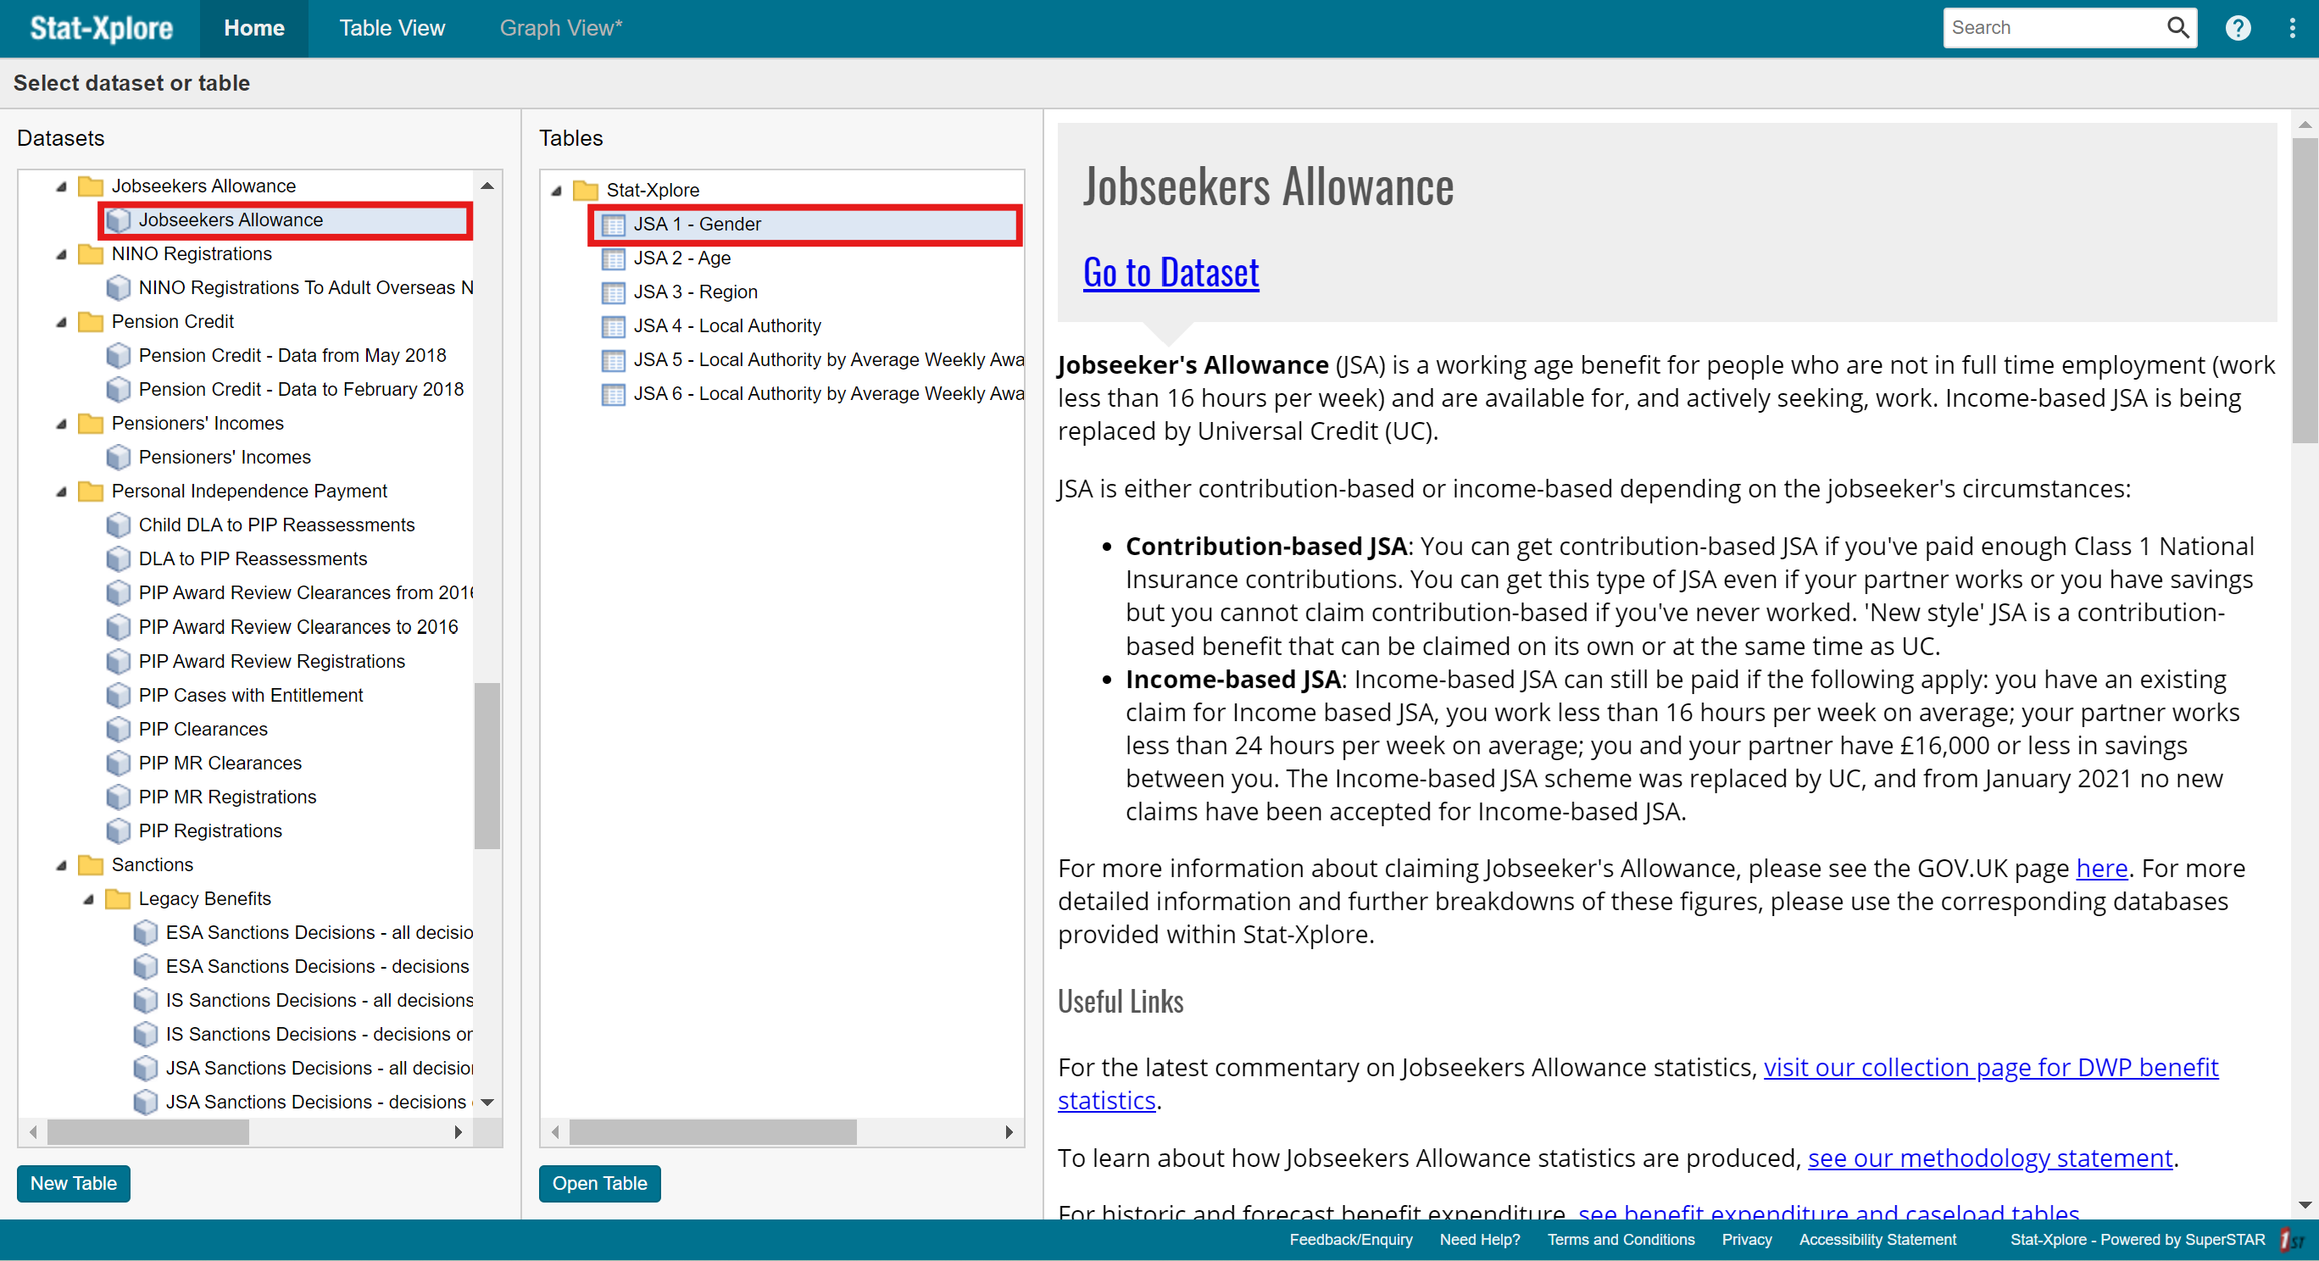The height and width of the screenshot is (1261, 2319).
Task: Click the JSA 3 - Region table icon
Action: 614,293
